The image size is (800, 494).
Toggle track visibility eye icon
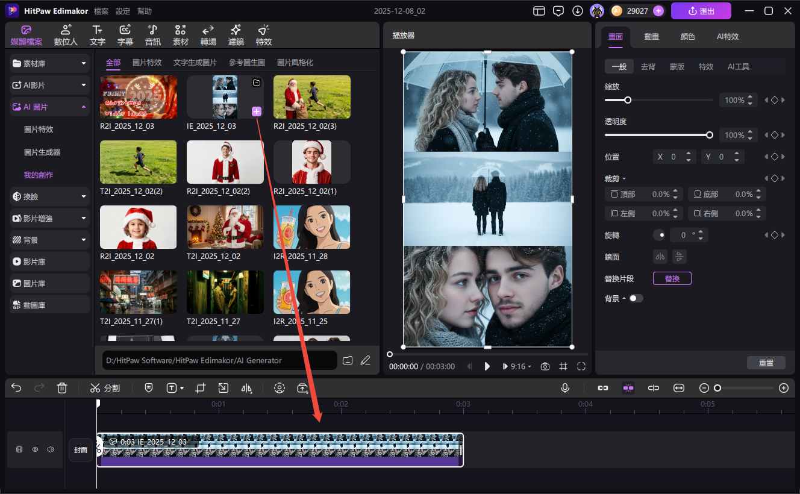click(x=35, y=449)
